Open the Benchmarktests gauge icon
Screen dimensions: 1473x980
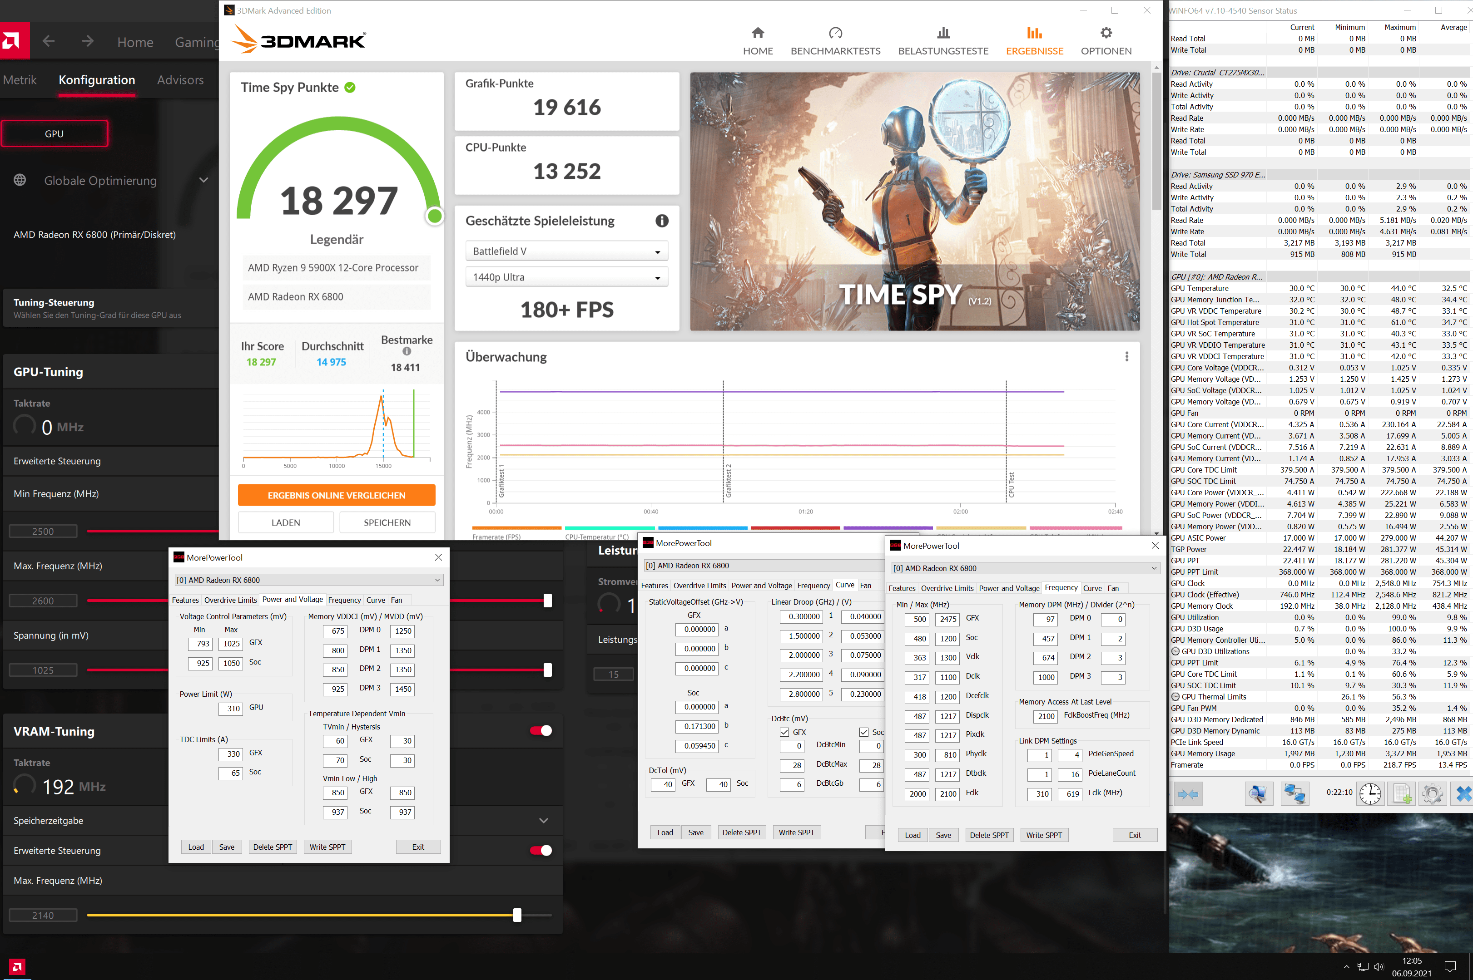[x=835, y=33]
